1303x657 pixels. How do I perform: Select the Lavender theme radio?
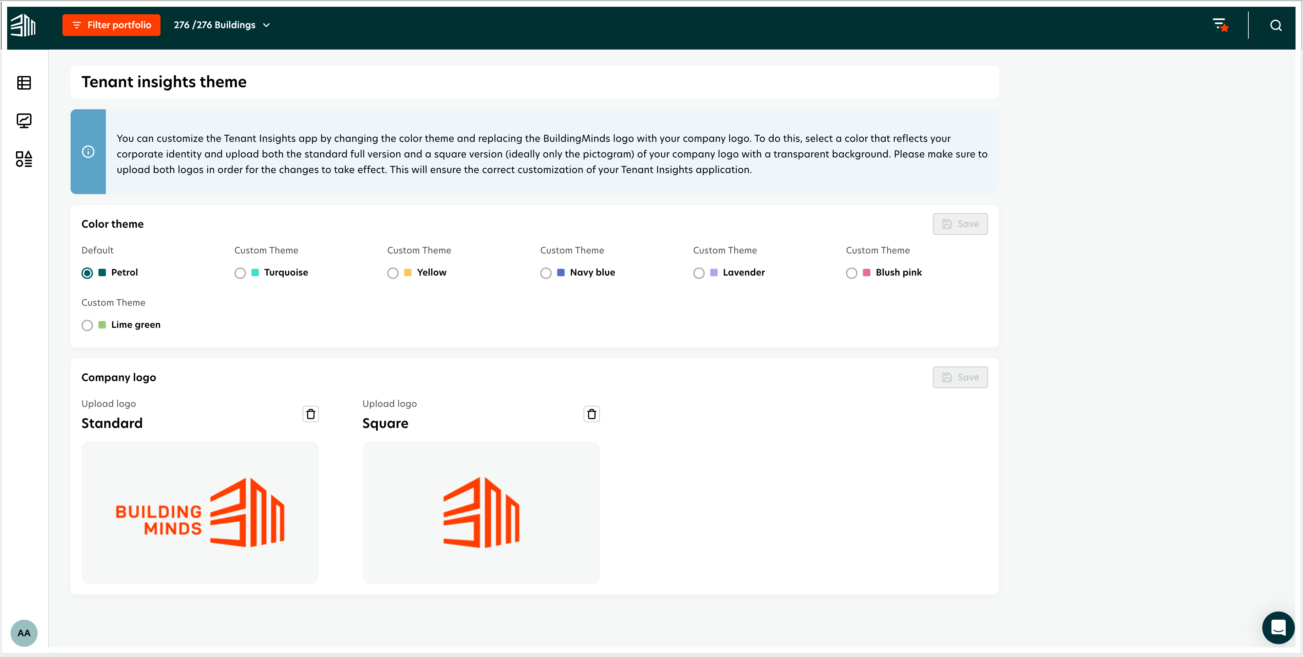pos(699,273)
